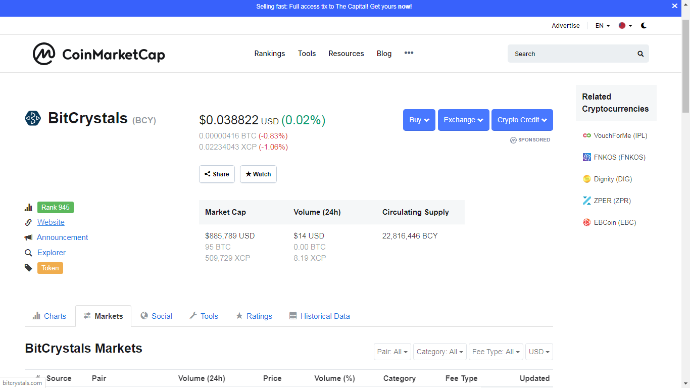Click the FNKOS coin icon
Screen dimensions: 690x388
pyautogui.click(x=586, y=157)
